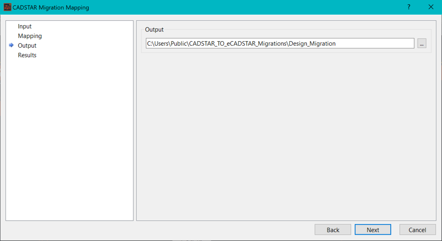Select the Output step in sidebar
Screen dimensions: 442x241
[x=27, y=46]
